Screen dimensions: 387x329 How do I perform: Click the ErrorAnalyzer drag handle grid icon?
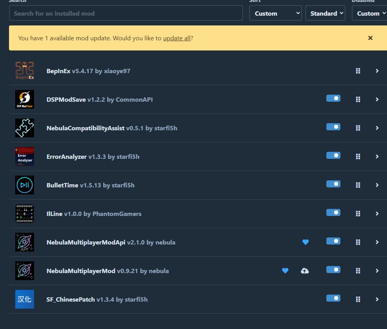[x=358, y=156]
